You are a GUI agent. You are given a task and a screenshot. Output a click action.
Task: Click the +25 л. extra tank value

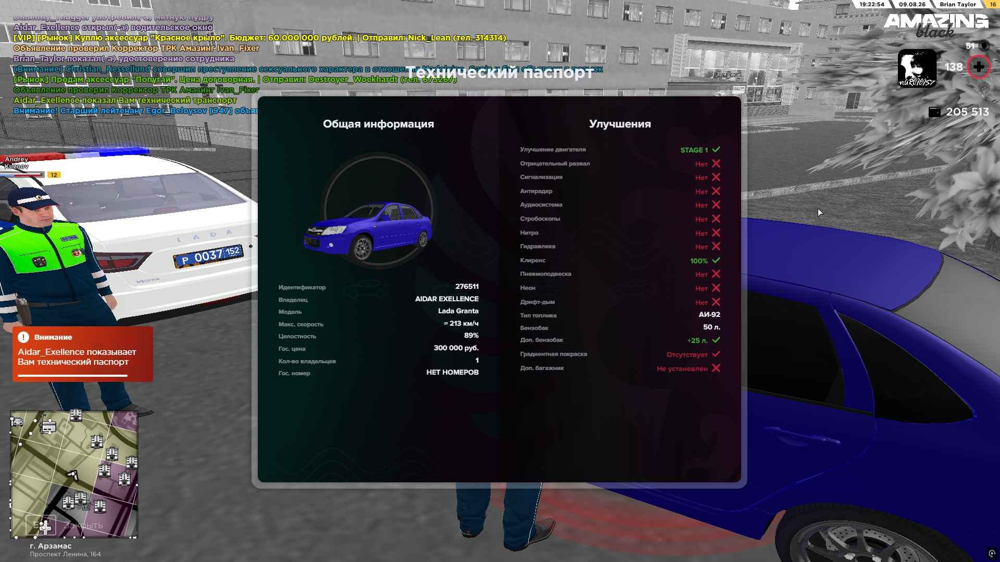(x=697, y=340)
